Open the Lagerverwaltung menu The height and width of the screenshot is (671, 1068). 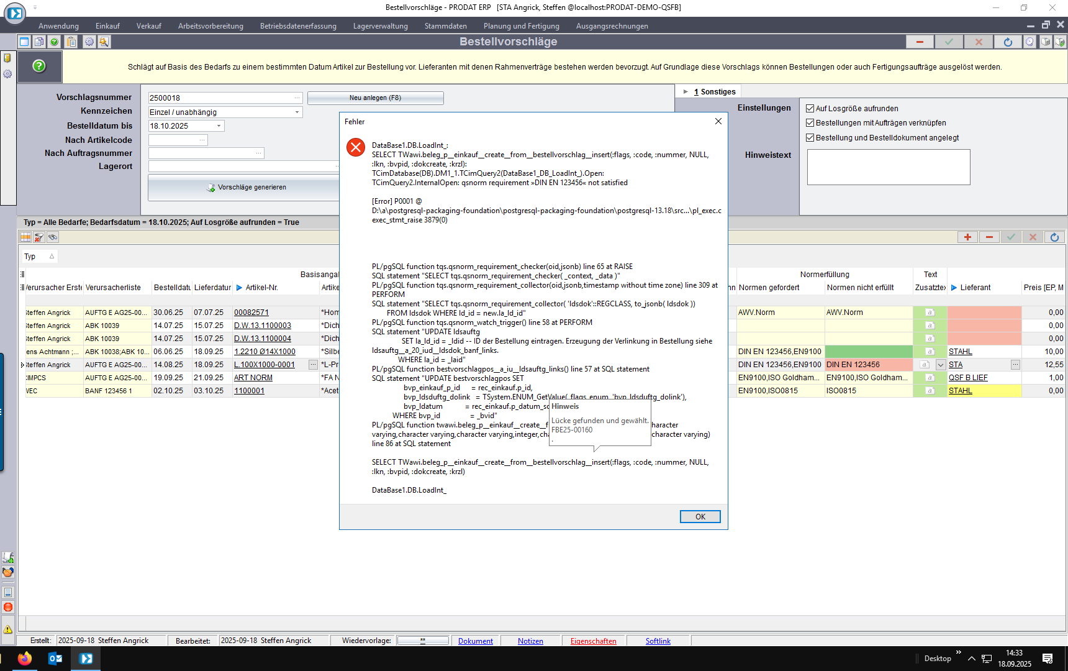point(380,26)
